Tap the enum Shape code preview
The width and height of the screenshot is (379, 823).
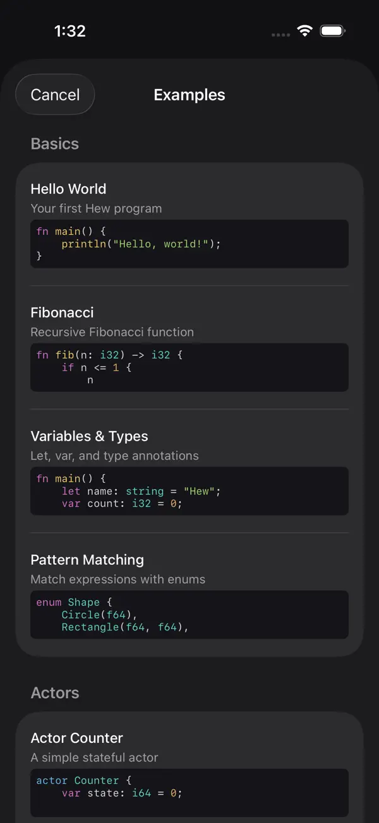pos(189,615)
